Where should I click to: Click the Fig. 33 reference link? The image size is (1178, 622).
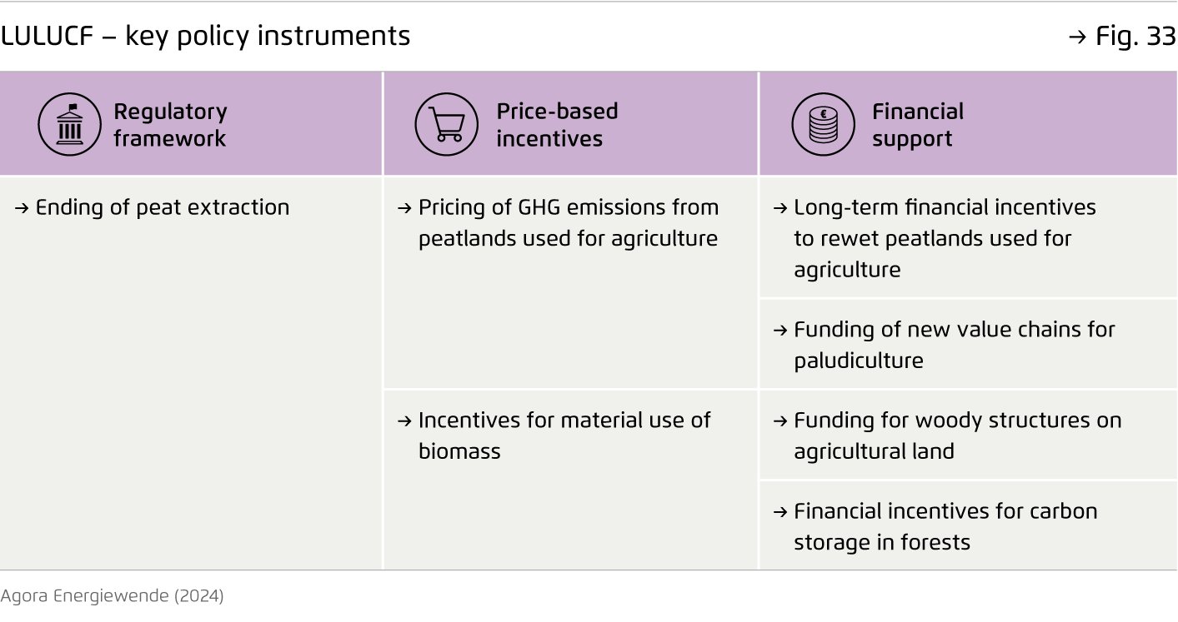click(1132, 37)
